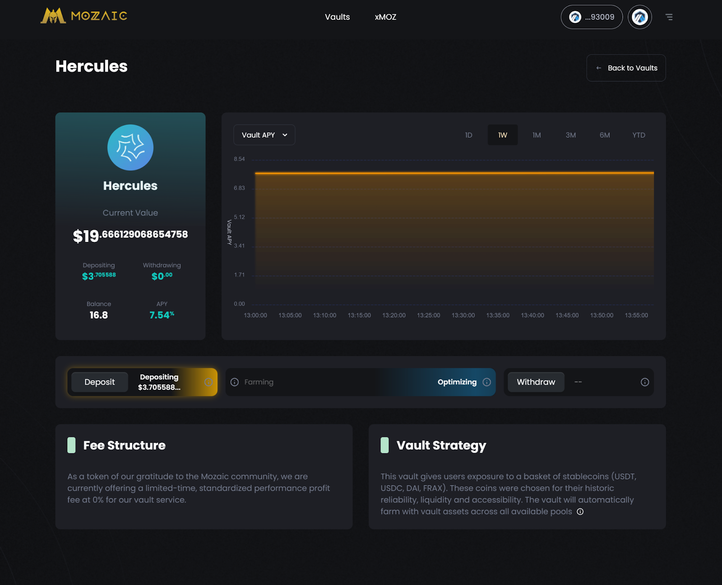Click the info icon in Withdraw panel
This screenshot has width=722, height=585.
(645, 382)
